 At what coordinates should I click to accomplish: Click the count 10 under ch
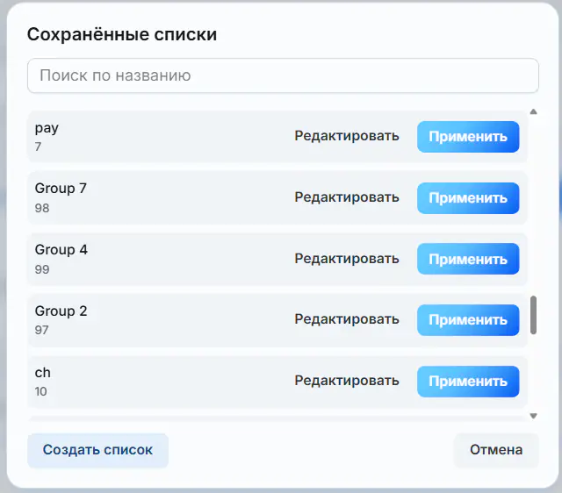click(x=41, y=391)
